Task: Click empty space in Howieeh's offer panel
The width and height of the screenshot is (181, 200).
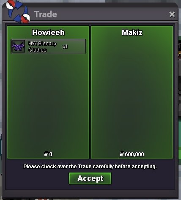Action: pyautogui.click(x=48, y=101)
